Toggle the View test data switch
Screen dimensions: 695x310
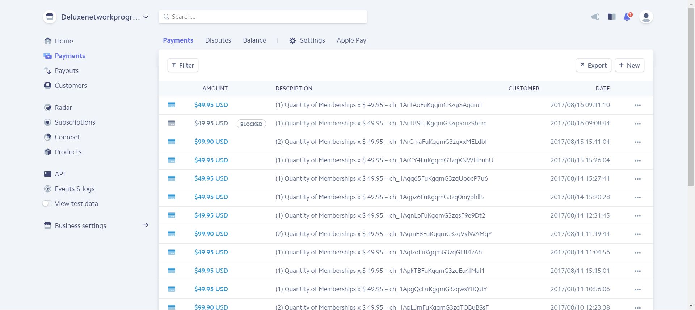coord(47,204)
